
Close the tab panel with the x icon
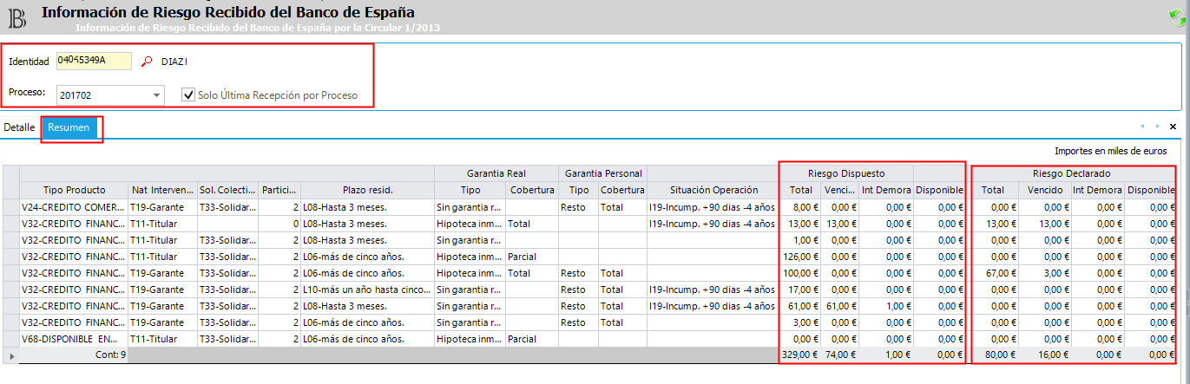pos(1173,127)
